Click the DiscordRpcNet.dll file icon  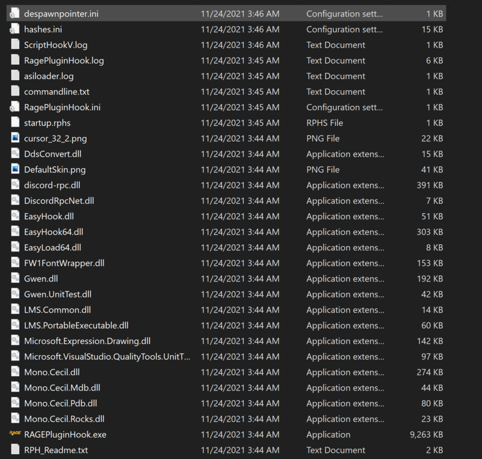click(15, 201)
